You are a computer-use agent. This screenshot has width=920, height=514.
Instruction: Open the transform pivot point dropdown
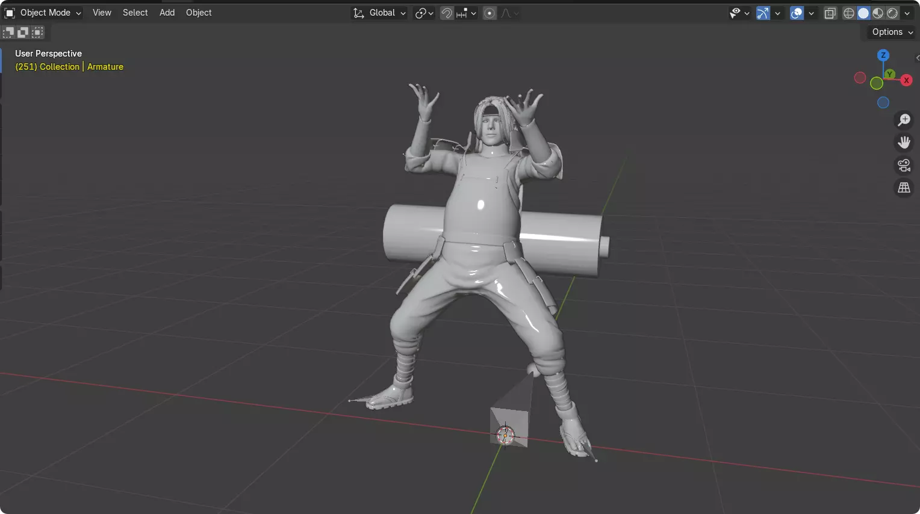(x=424, y=13)
